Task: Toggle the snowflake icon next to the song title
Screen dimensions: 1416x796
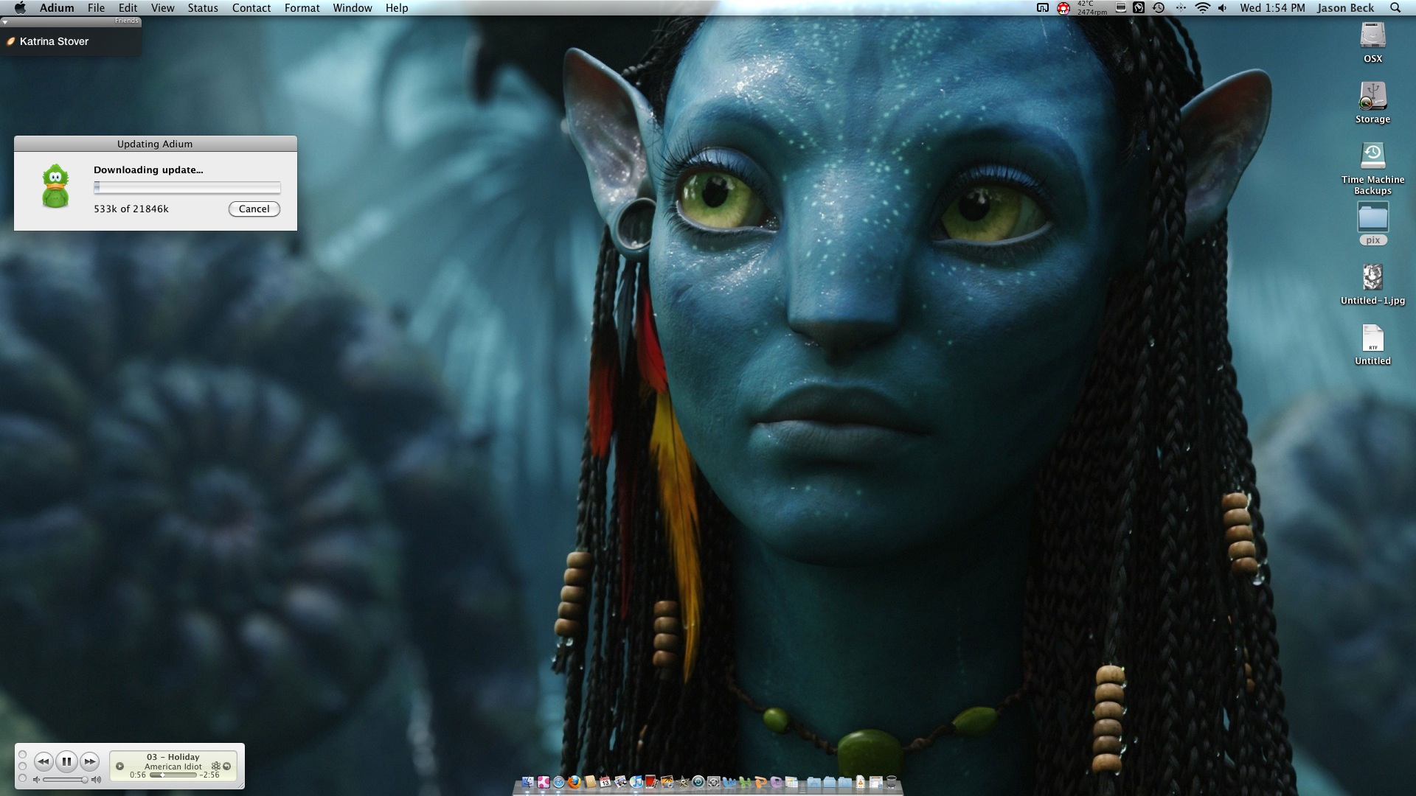Action: [215, 766]
